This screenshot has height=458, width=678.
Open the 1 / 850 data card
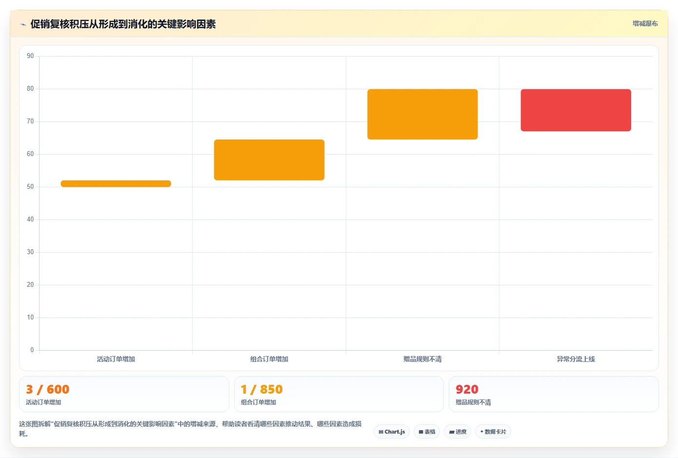[339, 394]
